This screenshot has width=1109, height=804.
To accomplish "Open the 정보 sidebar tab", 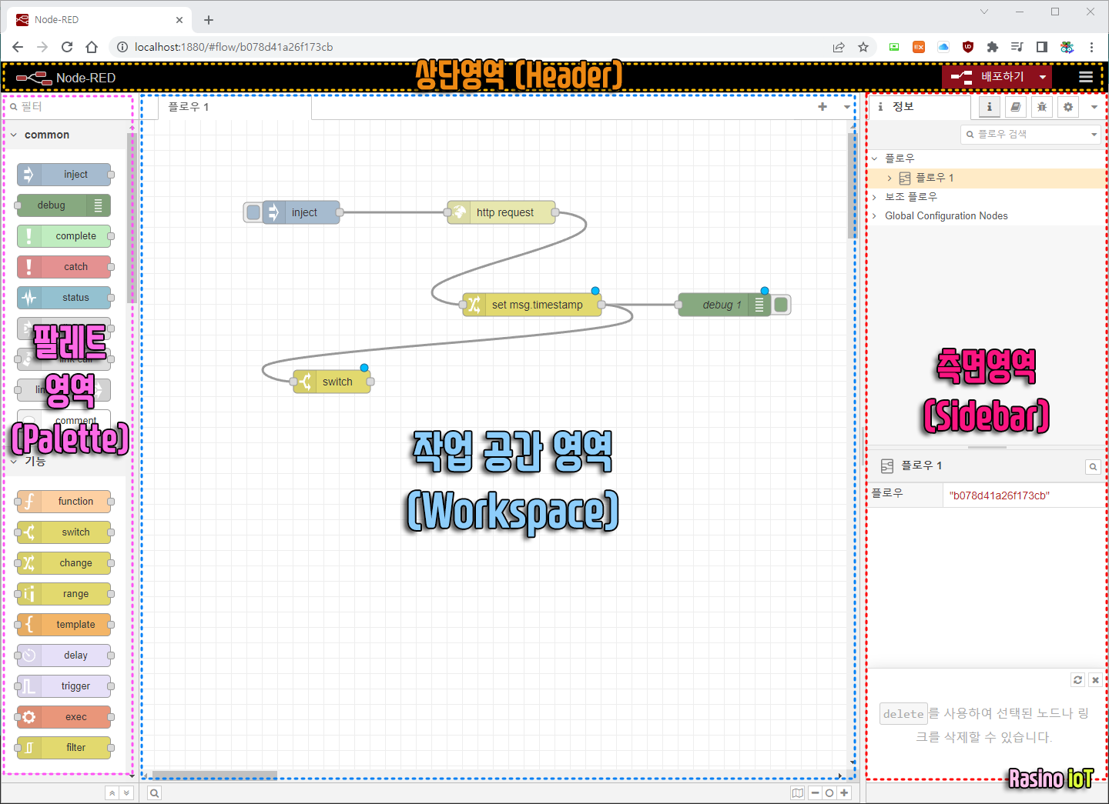I will coord(920,107).
